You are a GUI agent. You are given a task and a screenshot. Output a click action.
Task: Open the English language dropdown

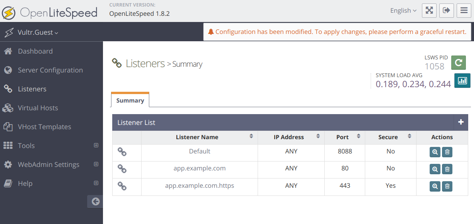[x=403, y=10]
